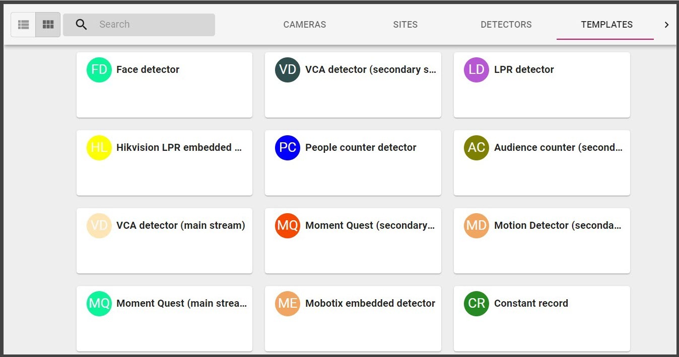Switch to the DETECTORS tab

(x=506, y=25)
